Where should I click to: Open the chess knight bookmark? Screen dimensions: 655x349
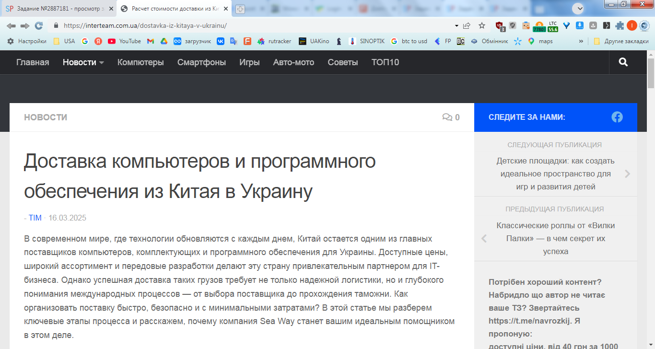(339, 41)
